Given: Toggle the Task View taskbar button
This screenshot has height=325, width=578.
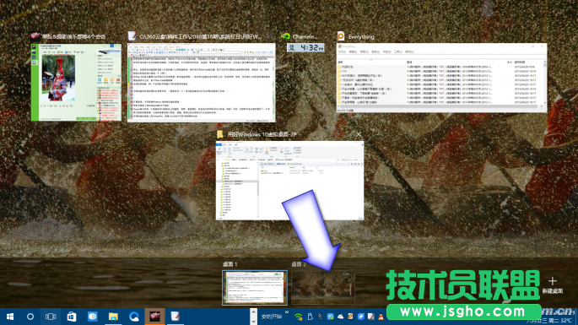Looking at the screenshot, I should 51,317.
